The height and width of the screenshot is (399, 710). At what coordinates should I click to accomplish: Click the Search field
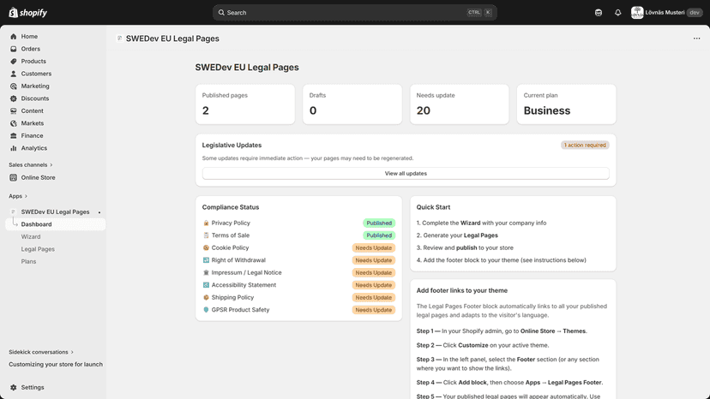click(x=354, y=13)
